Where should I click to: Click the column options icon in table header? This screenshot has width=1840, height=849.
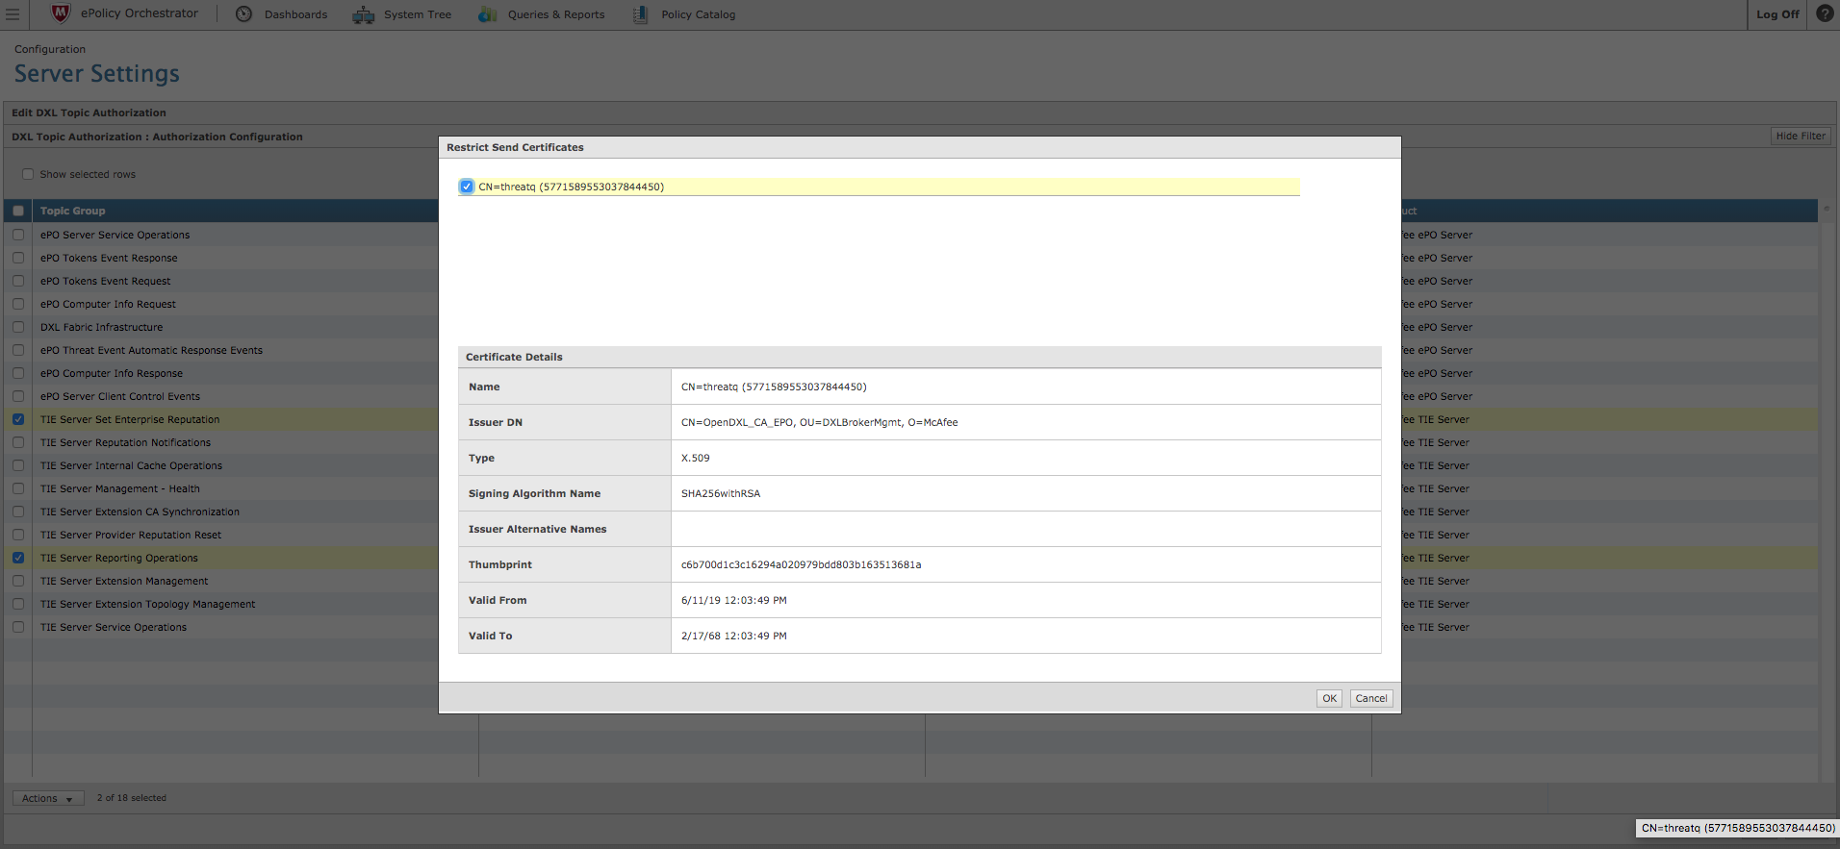click(1827, 210)
